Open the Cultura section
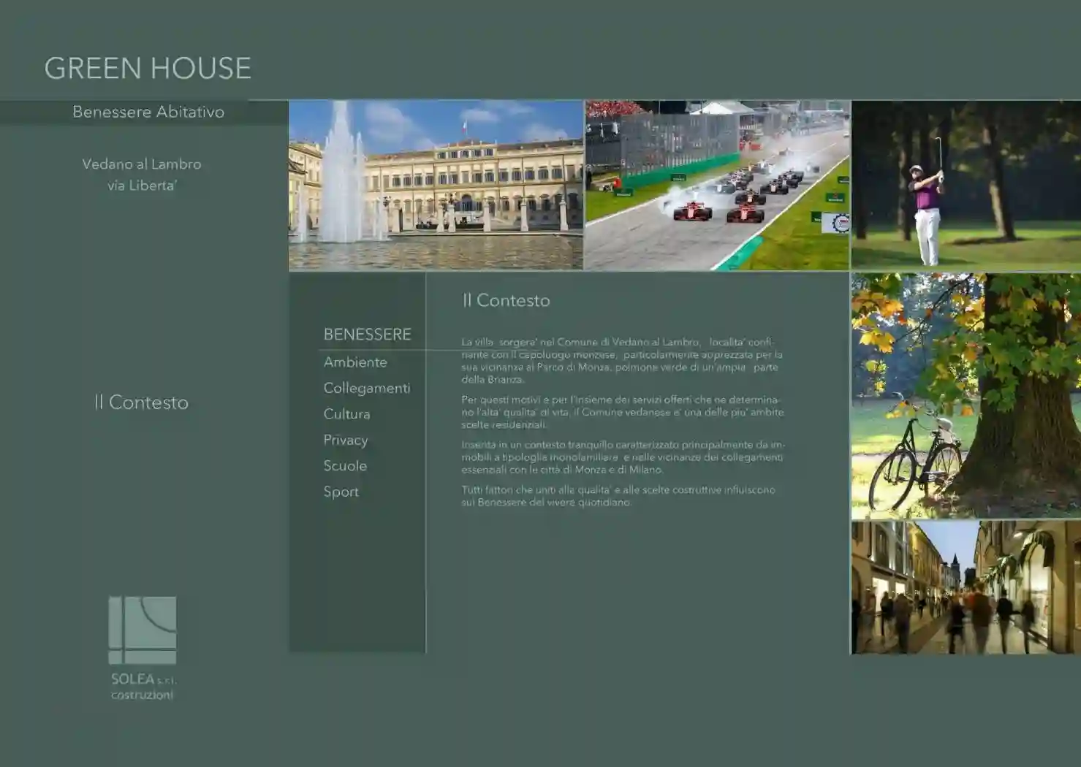This screenshot has width=1081, height=767. pos(346,414)
